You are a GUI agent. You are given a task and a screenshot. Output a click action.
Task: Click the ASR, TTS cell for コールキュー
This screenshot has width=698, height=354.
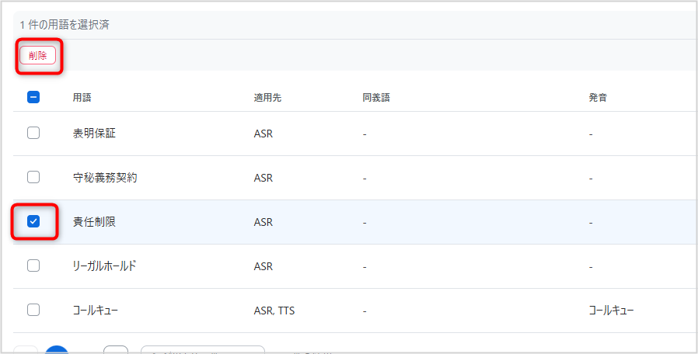[274, 311]
